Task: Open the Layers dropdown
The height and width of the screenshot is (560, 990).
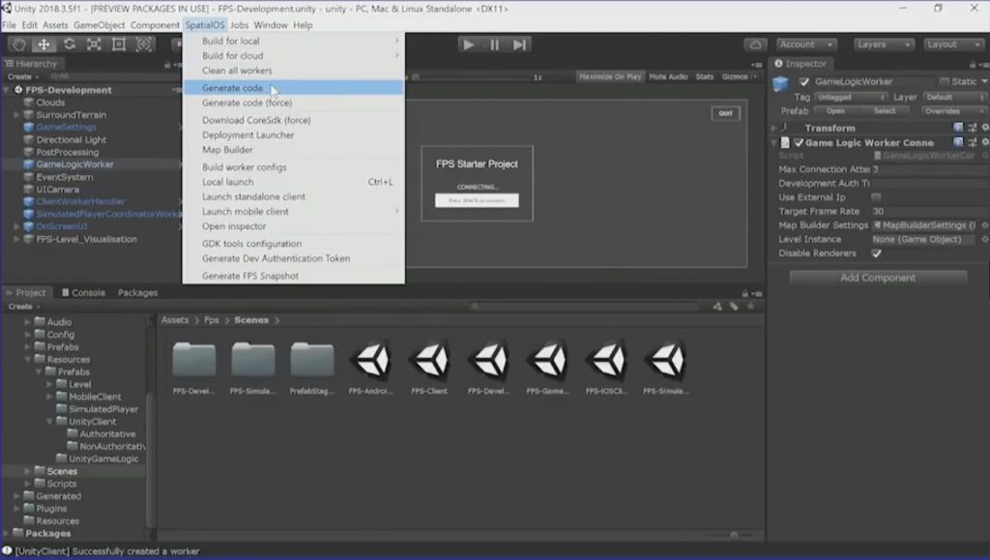Action: click(x=884, y=44)
